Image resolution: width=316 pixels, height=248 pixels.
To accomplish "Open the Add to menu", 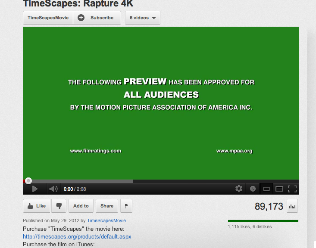I will 81,206.
